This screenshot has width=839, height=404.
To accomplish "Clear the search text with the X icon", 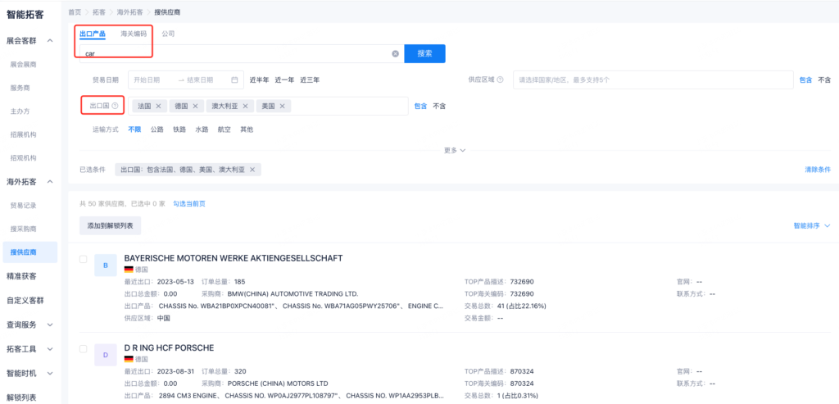I will coord(395,53).
